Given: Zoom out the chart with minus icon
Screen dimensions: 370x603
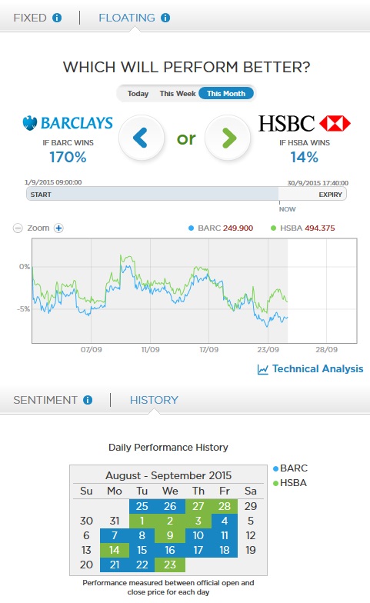Looking at the screenshot, I should [x=18, y=228].
